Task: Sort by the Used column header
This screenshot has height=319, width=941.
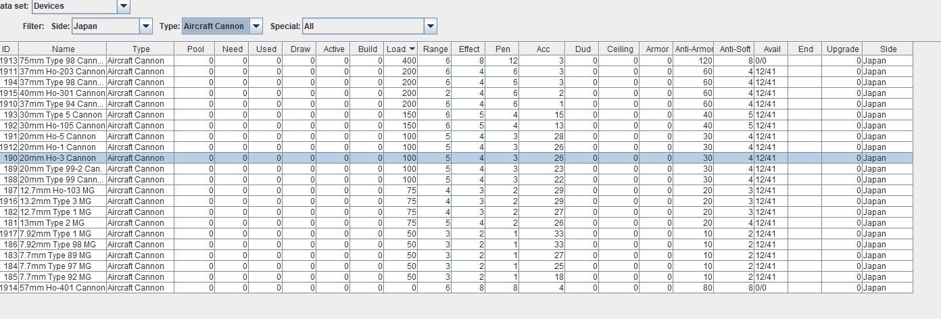Action: tap(266, 49)
